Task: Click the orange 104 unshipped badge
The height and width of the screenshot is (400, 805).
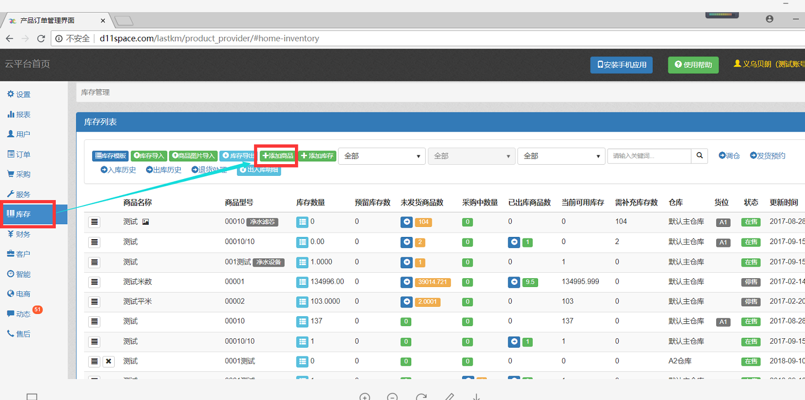Action: (x=423, y=222)
